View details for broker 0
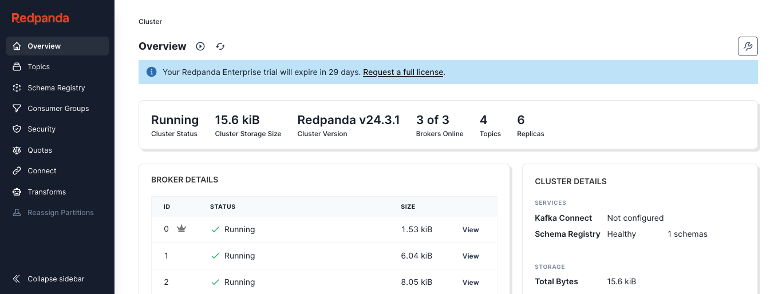The width and height of the screenshot is (782, 294). (471, 230)
